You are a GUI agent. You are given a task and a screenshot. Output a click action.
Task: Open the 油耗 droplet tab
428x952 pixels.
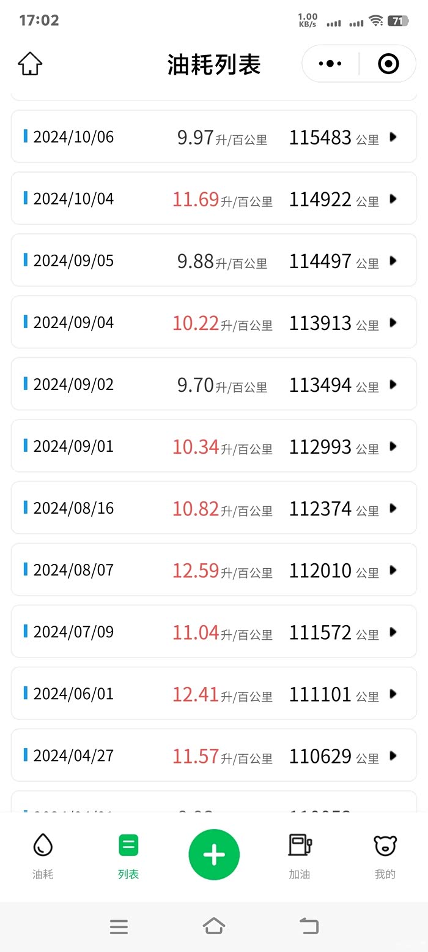click(x=43, y=856)
